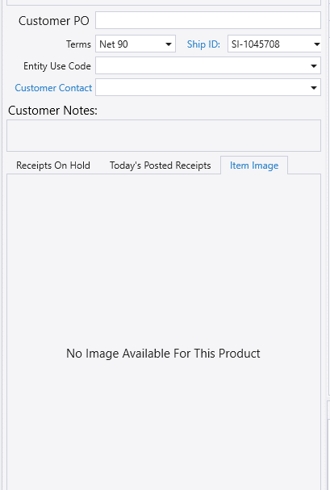
Task: Click into the Customer PO field
Action: pyautogui.click(x=208, y=20)
